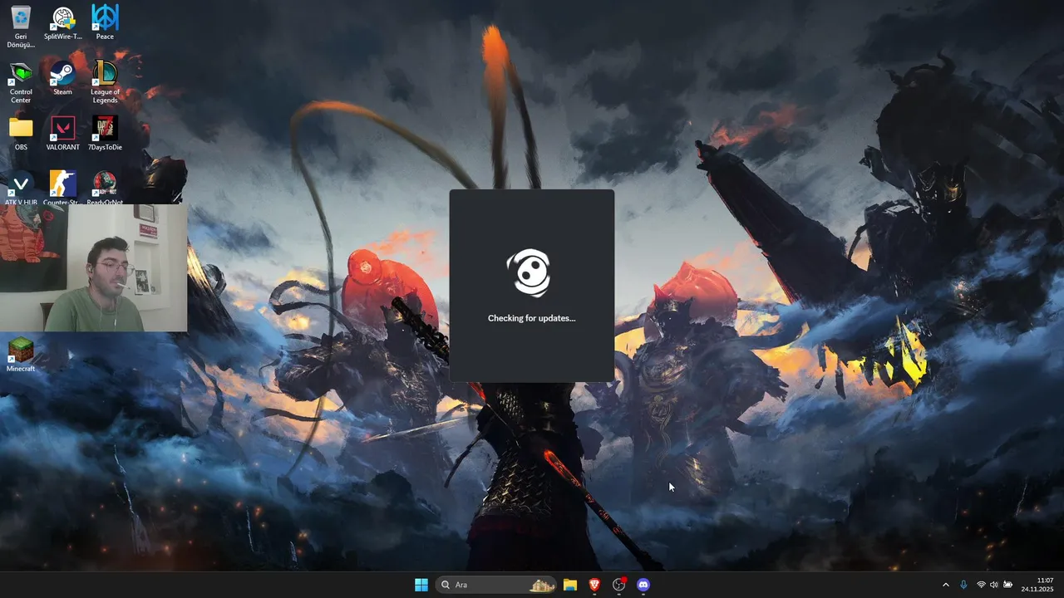Open the Wi-Fi network tray icon

pyautogui.click(x=981, y=585)
